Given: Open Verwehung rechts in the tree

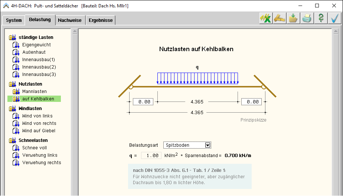Looking at the screenshot, I should coord(41,163).
